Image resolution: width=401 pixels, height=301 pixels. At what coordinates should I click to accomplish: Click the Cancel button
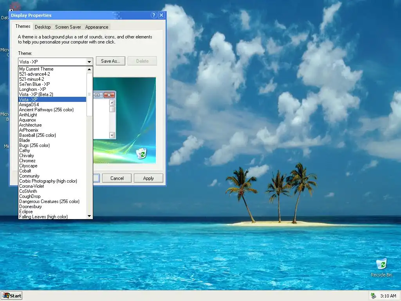pyautogui.click(x=117, y=178)
